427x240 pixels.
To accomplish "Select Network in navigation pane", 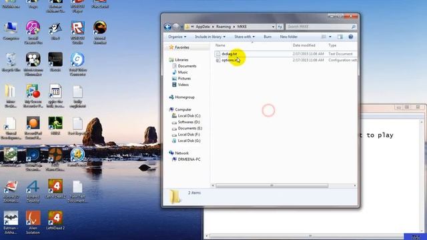I will tap(181, 153).
